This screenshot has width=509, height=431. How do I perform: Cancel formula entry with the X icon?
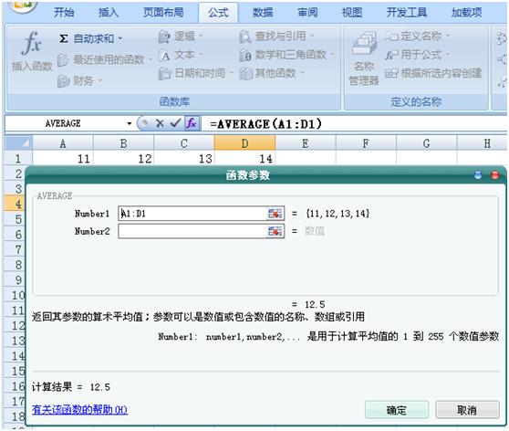coord(160,123)
